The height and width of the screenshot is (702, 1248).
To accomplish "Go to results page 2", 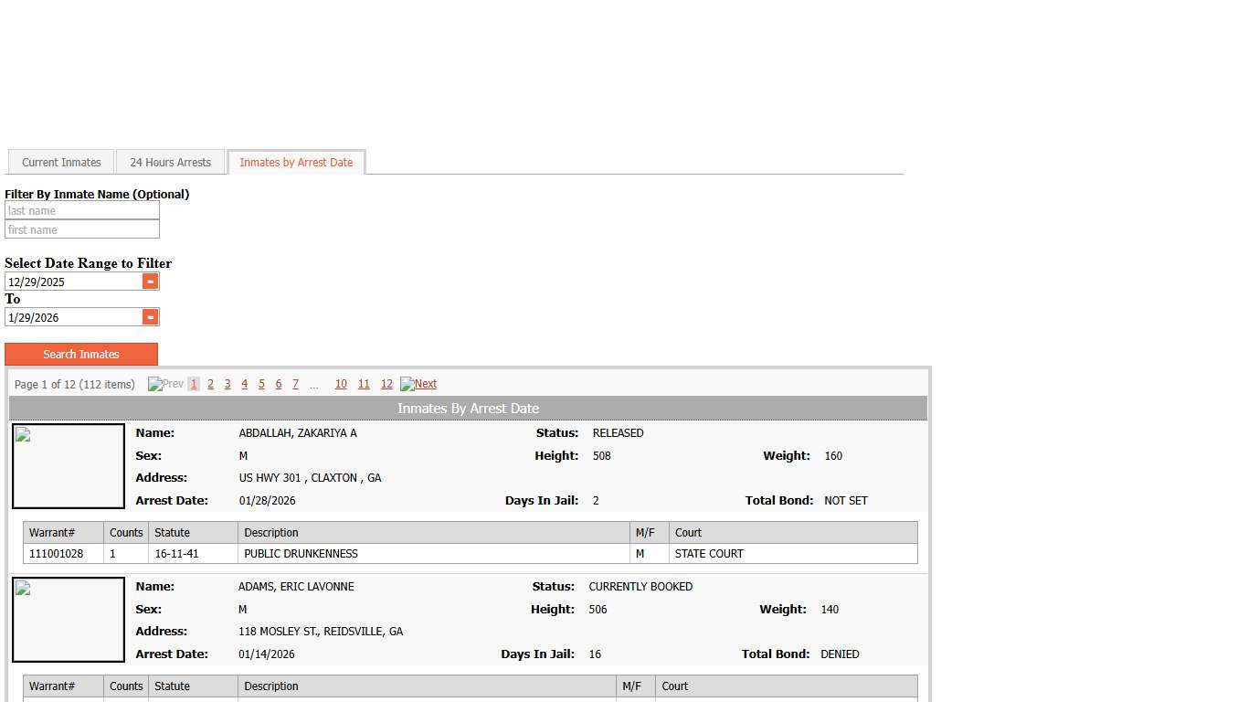I will pyautogui.click(x=210, y=384).
